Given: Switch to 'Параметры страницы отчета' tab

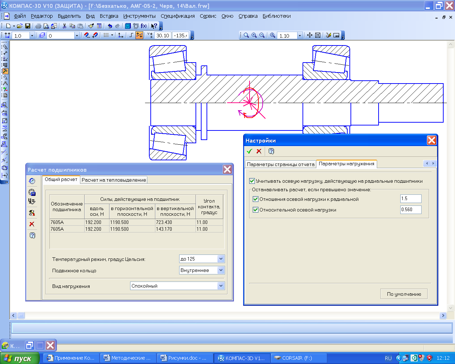Looking at the screenshot, I should coord(280,164).
